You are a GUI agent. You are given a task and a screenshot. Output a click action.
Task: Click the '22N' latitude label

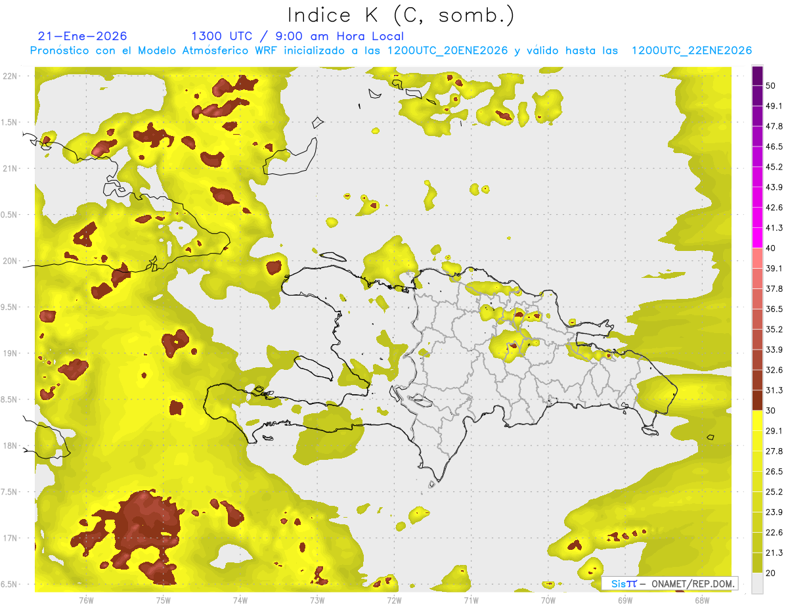tap(10, 76)
